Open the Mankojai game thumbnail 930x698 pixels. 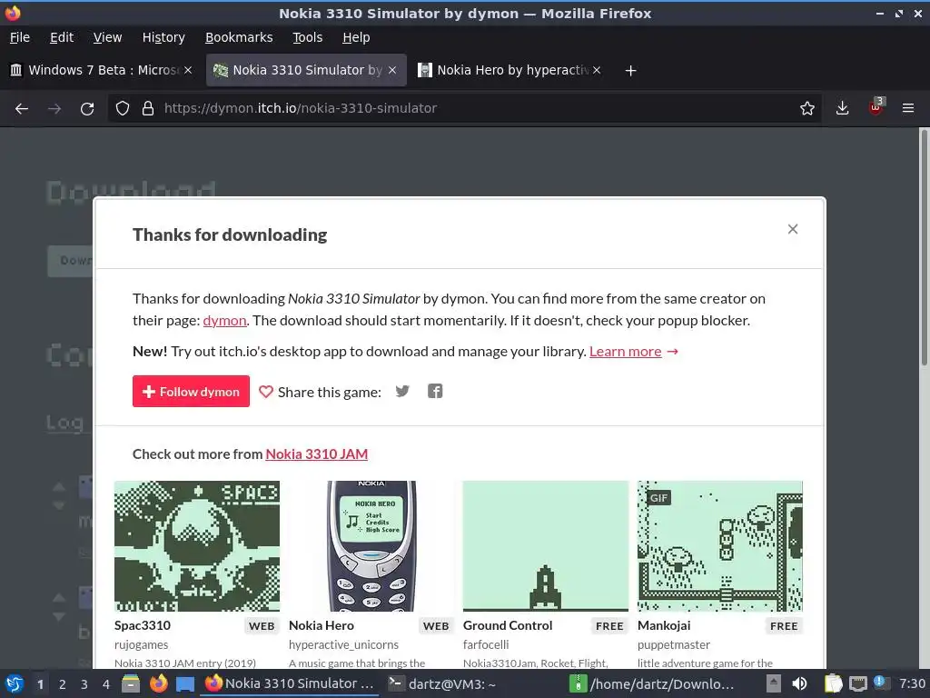720,546
